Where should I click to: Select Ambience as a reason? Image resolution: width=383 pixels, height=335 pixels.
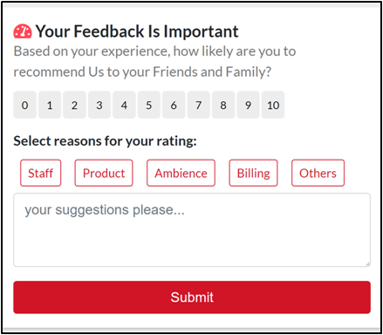[181, 173]
